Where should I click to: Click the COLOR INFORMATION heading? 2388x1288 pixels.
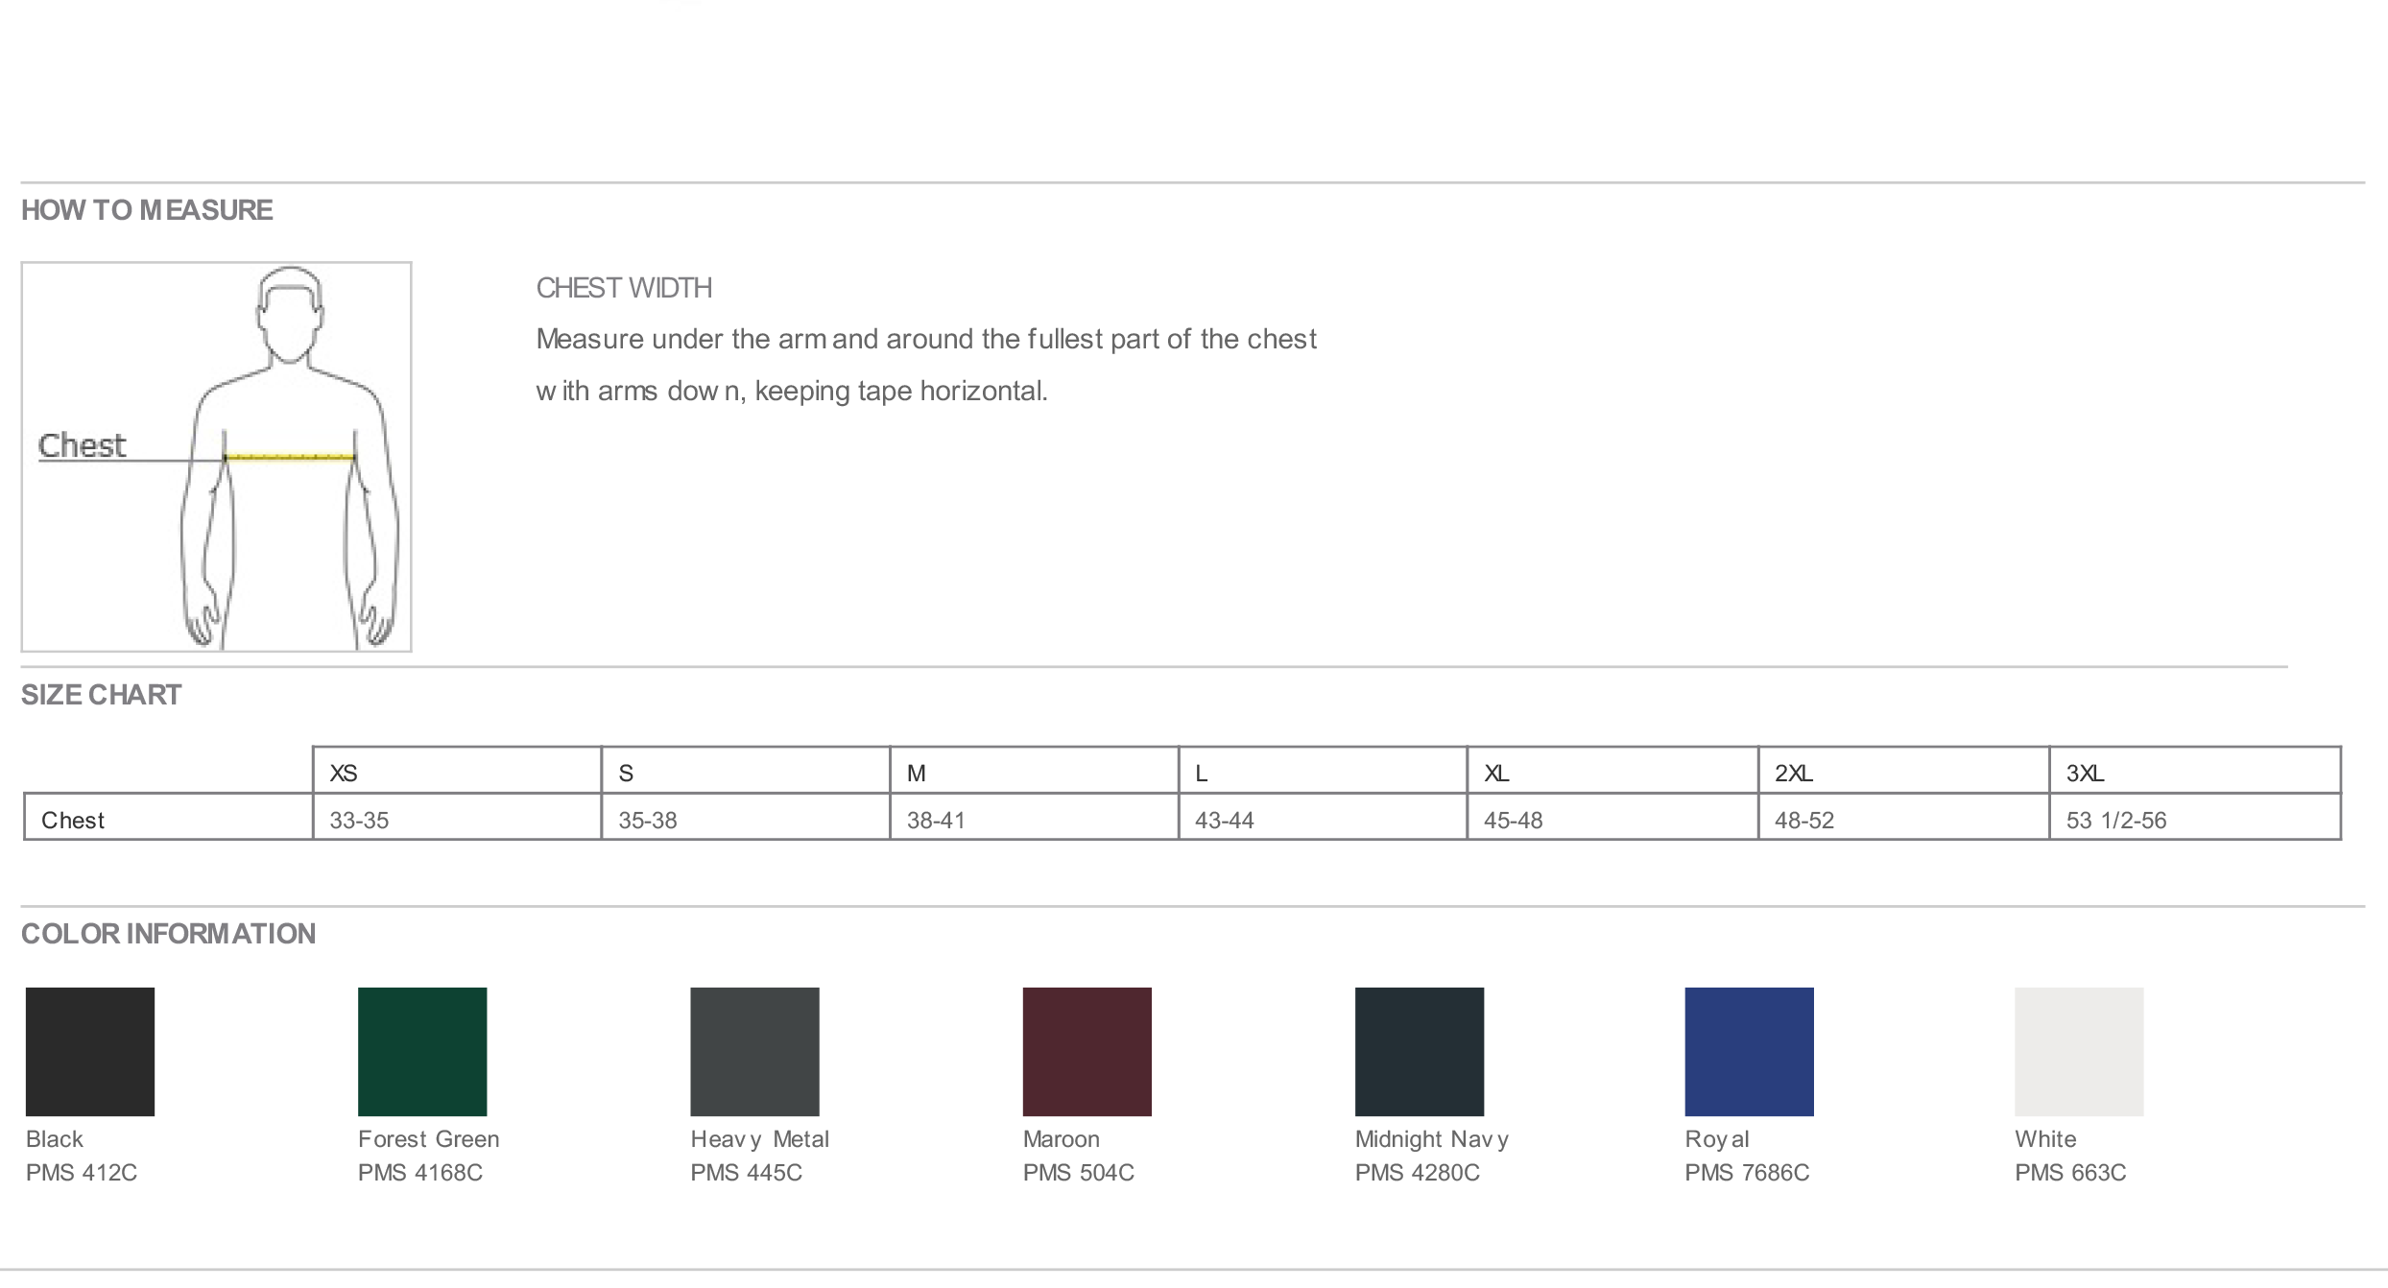click(168, 934)
